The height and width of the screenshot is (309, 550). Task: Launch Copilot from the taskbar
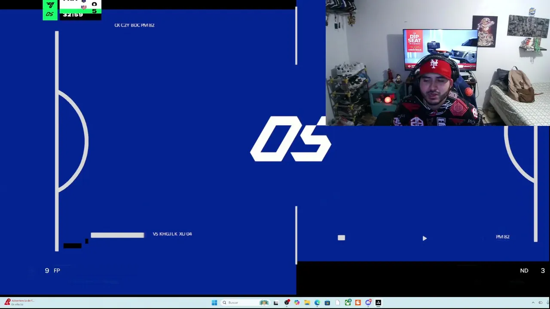tap(297, 303)
